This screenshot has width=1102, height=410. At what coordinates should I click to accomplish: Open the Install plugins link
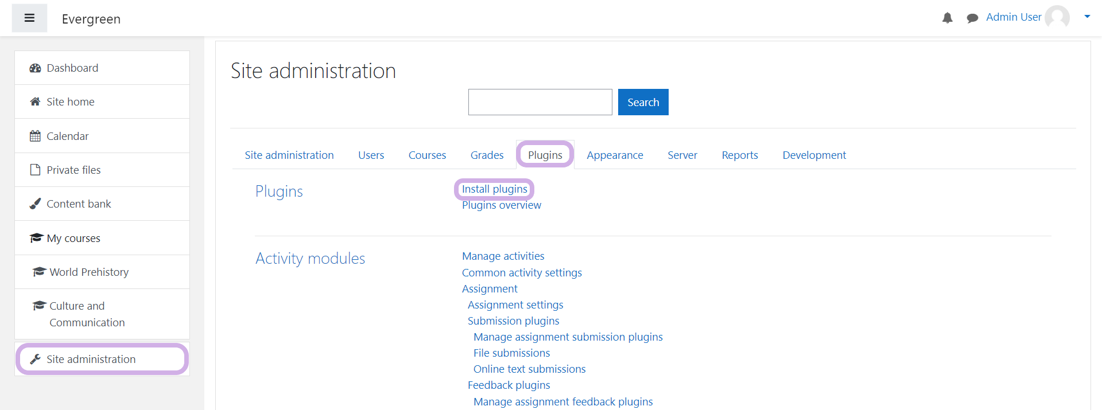494,189
